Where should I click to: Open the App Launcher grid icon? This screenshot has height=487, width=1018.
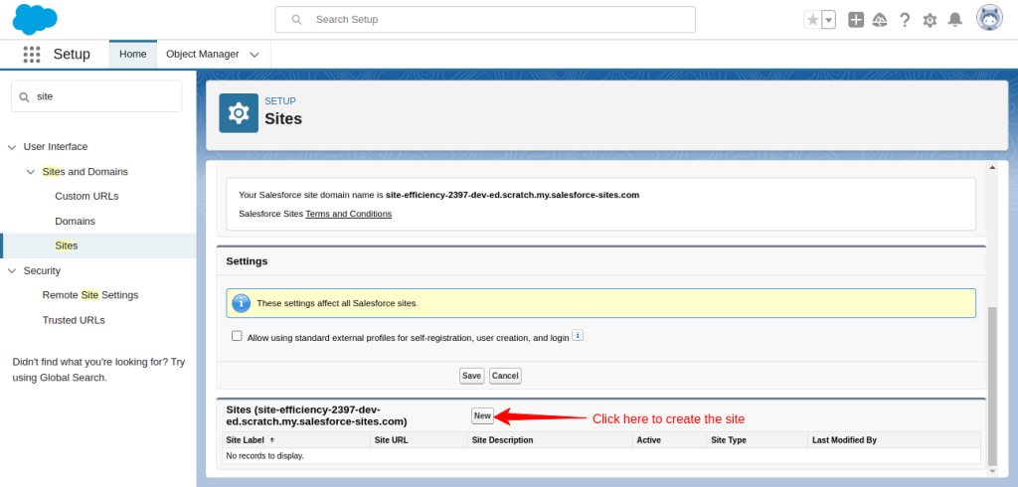point(32,54)
